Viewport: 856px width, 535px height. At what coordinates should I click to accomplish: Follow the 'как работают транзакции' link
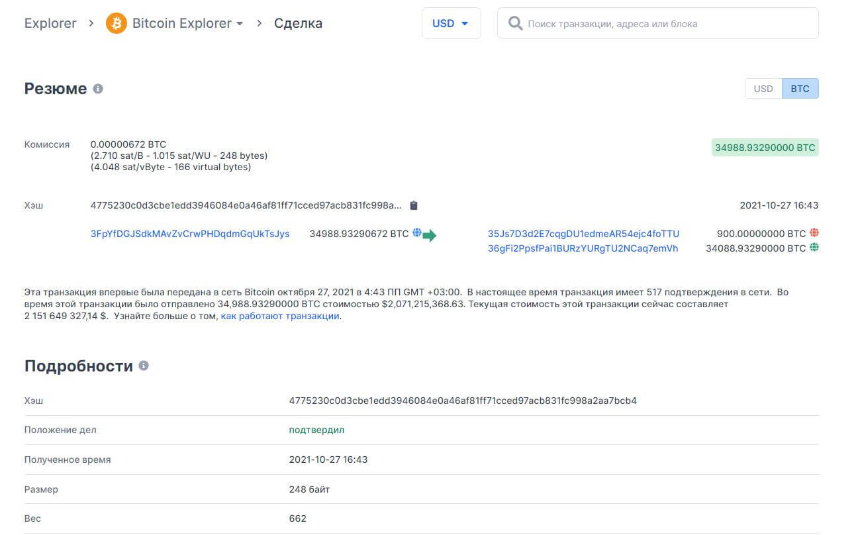(x=280, y=316)
